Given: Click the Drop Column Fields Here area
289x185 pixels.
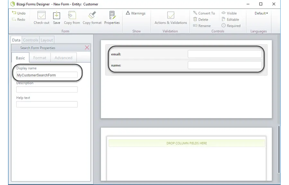Looking at the screenshot, I should 186,143.
